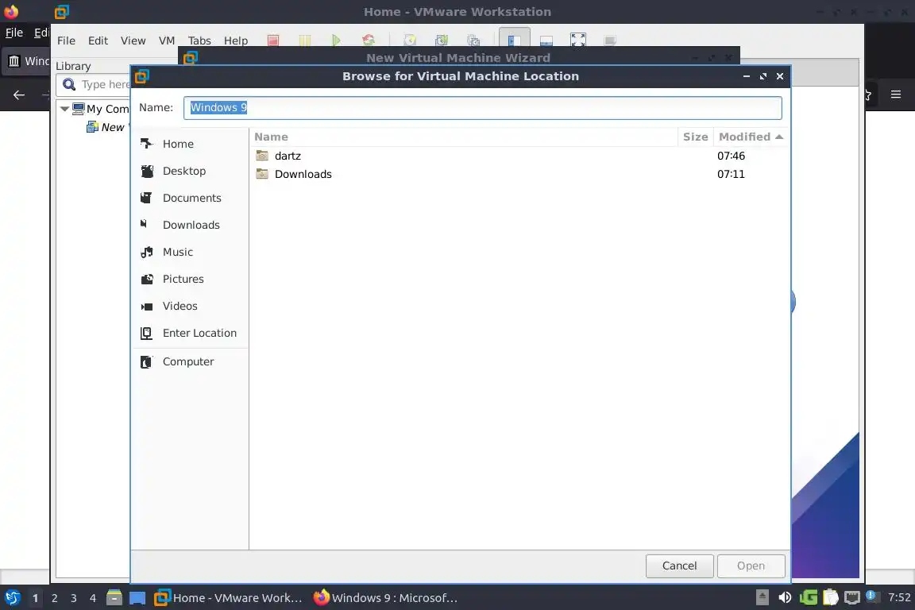Click the red Power Off toolbar icon in VMware
This screenshot has height=610, width=915.
coord(273,41)
